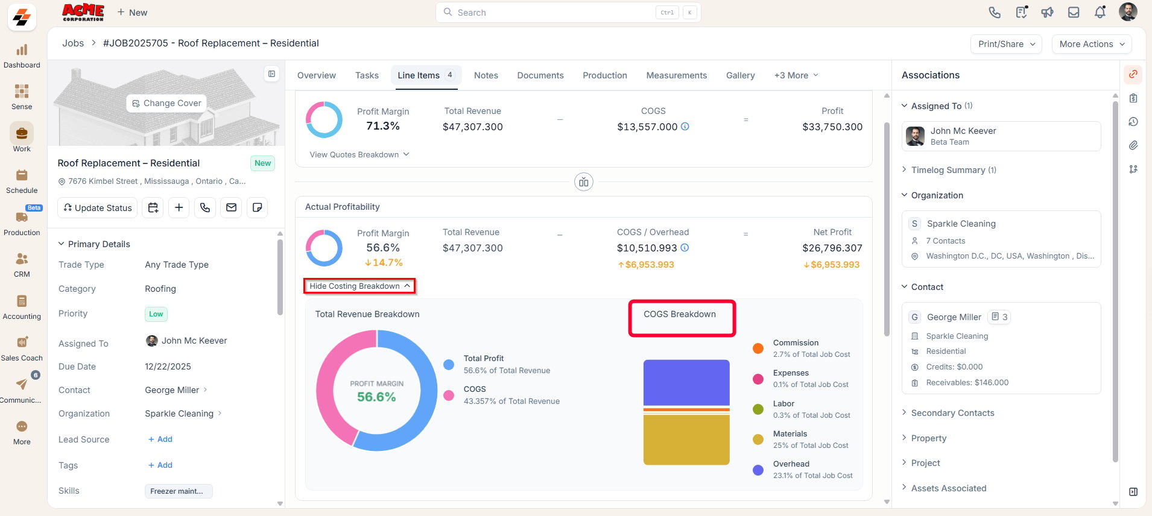Go to the Measurements tab

tap(677, 75)
